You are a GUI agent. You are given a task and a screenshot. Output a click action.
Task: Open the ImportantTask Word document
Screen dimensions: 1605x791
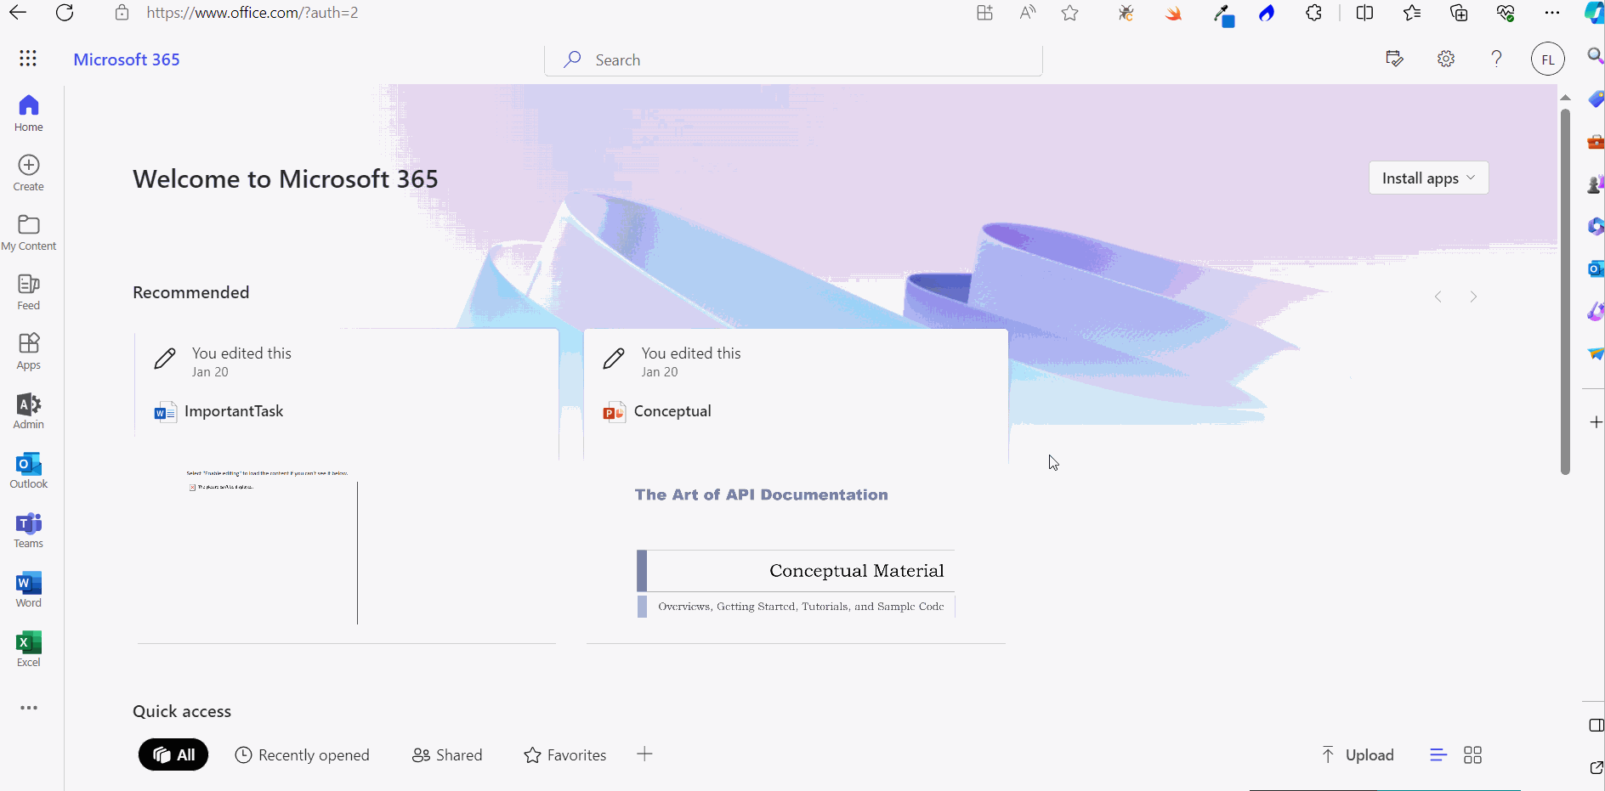tap(234, 411)
